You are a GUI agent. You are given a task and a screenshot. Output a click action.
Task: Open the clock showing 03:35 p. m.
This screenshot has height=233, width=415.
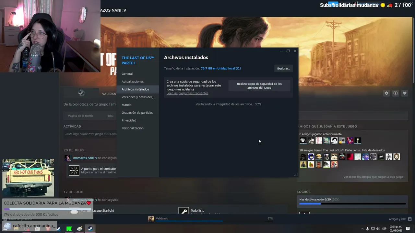[x=396, y=229]
